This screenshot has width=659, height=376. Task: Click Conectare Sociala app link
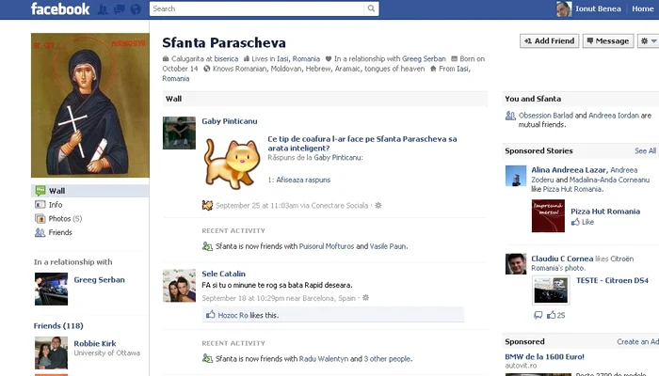tap(340, 206)
